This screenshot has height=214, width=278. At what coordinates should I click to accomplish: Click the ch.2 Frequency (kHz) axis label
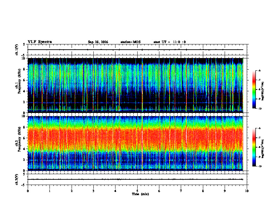click(x=19, y=139)
